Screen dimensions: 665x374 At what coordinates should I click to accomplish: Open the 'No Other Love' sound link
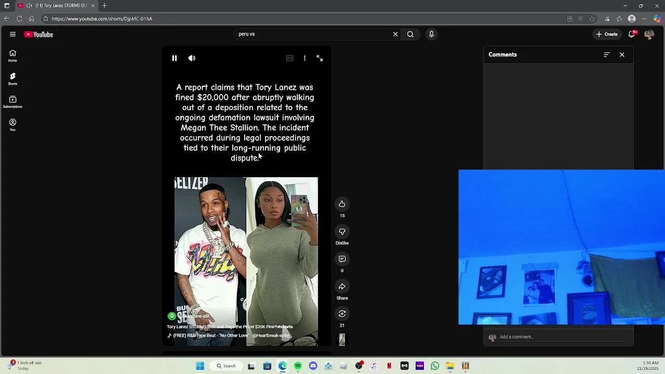[229, 336]
